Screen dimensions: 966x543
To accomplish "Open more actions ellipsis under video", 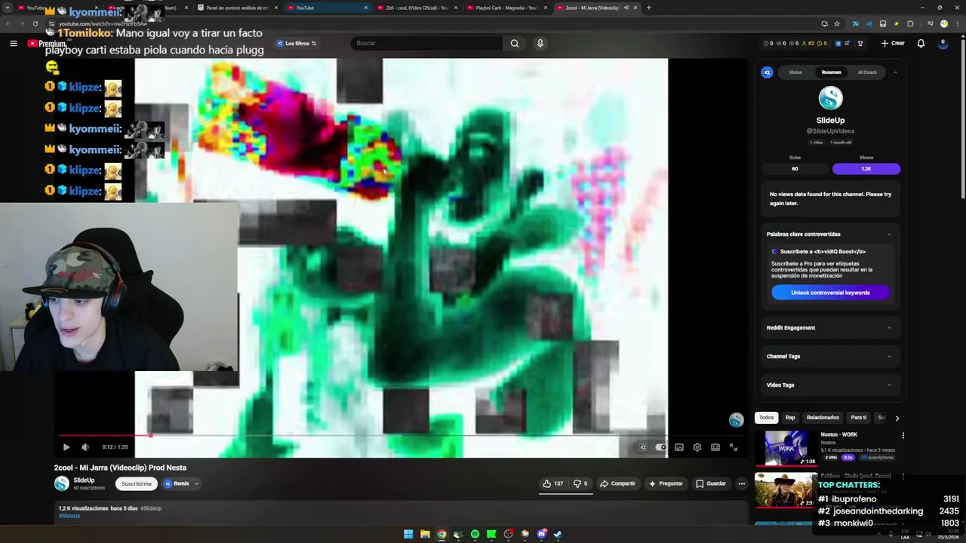I will click(742, 483).
